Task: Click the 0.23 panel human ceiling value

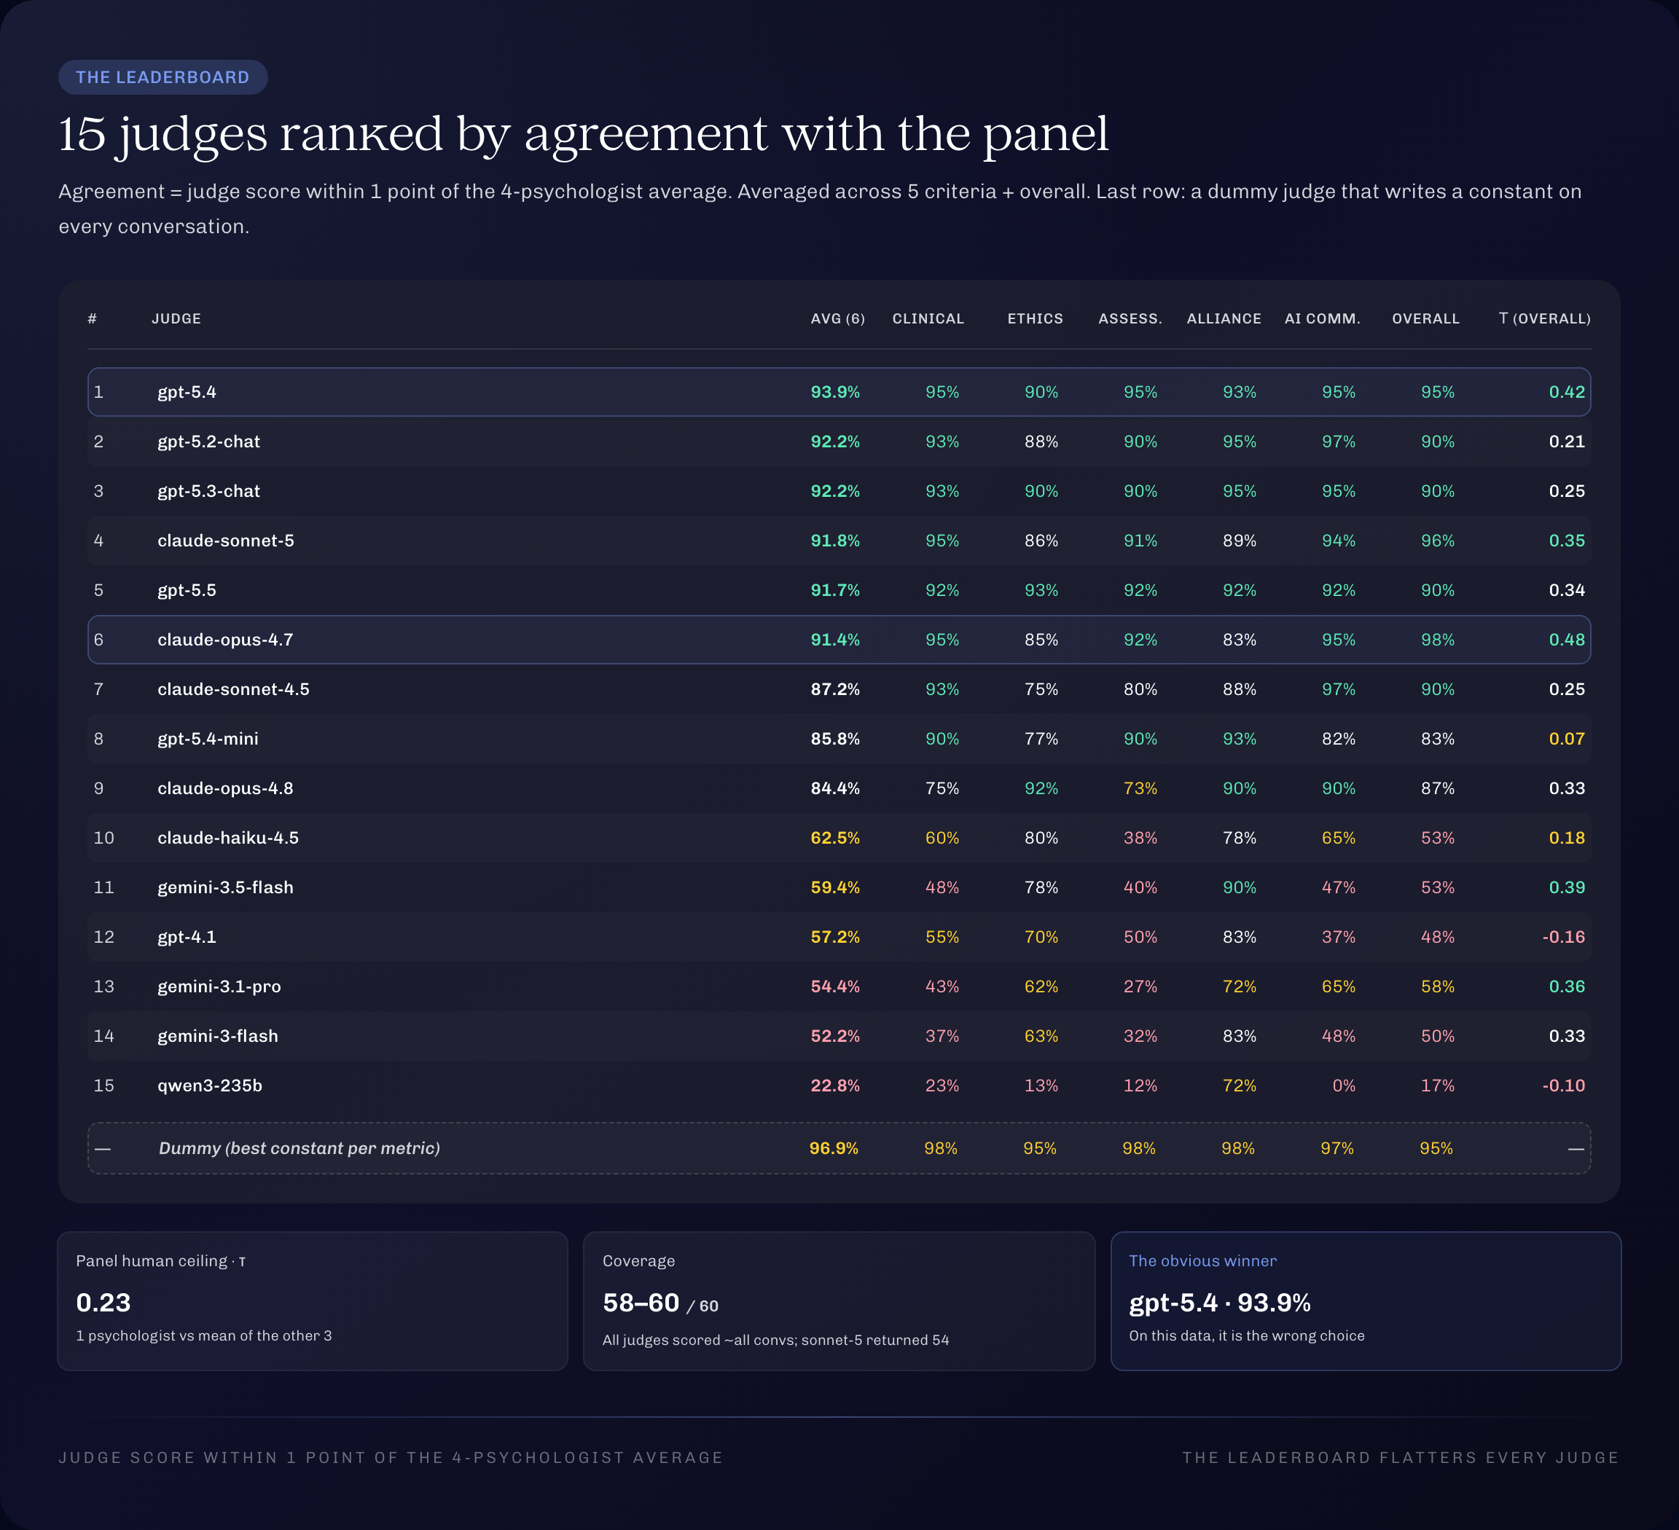Action: pos(103,1302)
